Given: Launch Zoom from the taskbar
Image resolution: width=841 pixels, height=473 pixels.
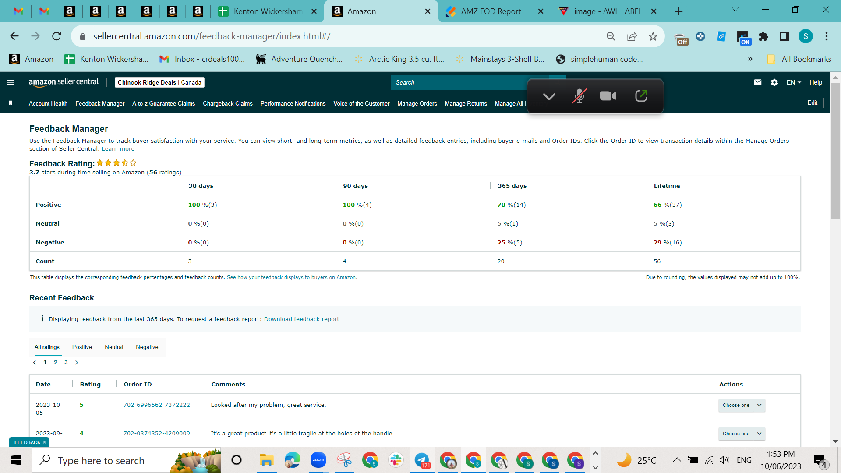Looking at the screenshot, I should click(318, 460).
